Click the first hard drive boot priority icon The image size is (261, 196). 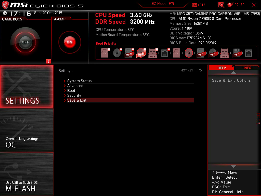[104, 52]
